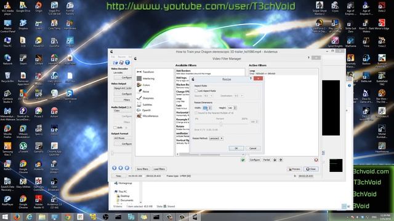
Task: Click Avidemux volume slider handle left panel
Action: (x=112, y=153)
